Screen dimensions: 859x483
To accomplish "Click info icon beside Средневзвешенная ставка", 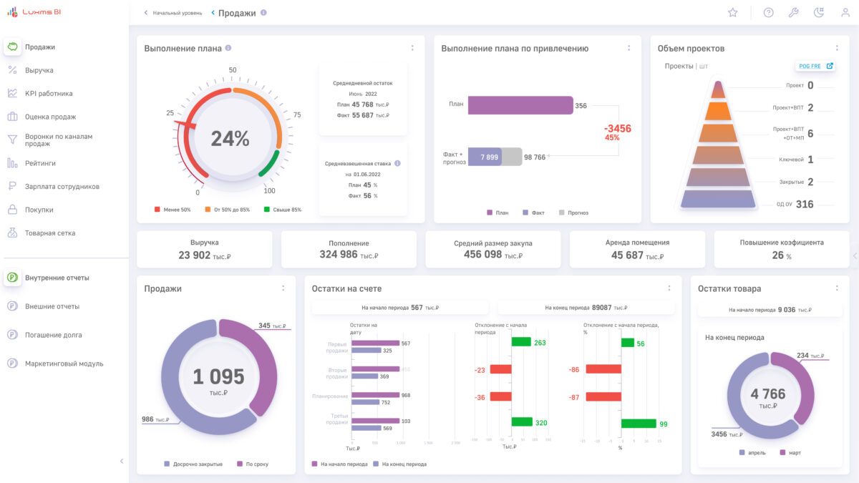I will [397, 163].
